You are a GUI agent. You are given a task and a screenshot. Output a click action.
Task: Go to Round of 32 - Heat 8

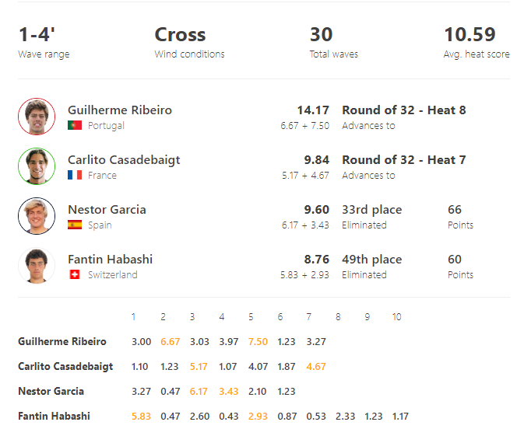pyautogui.click(x=403, y=110)
